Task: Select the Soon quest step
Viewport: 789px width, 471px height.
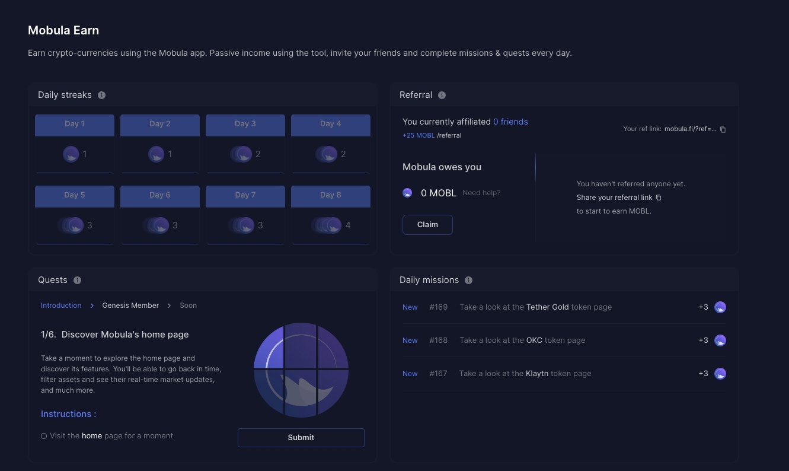Action: pos(189,305)
